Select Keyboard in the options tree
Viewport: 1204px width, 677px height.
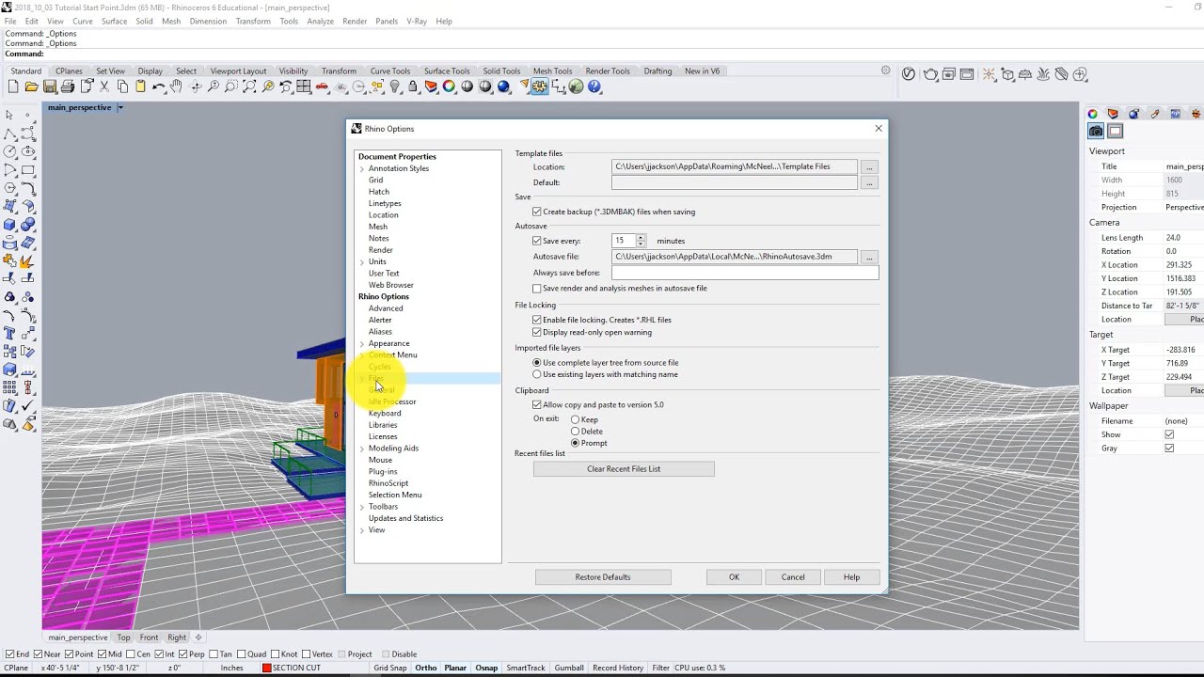[x=385, y=414]
